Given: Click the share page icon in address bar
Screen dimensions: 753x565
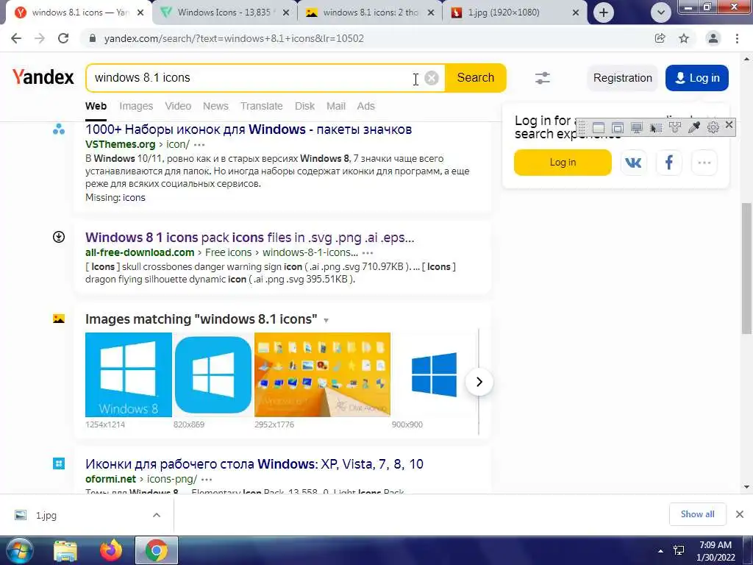Looking at the screenshot, I should (660, 38).
